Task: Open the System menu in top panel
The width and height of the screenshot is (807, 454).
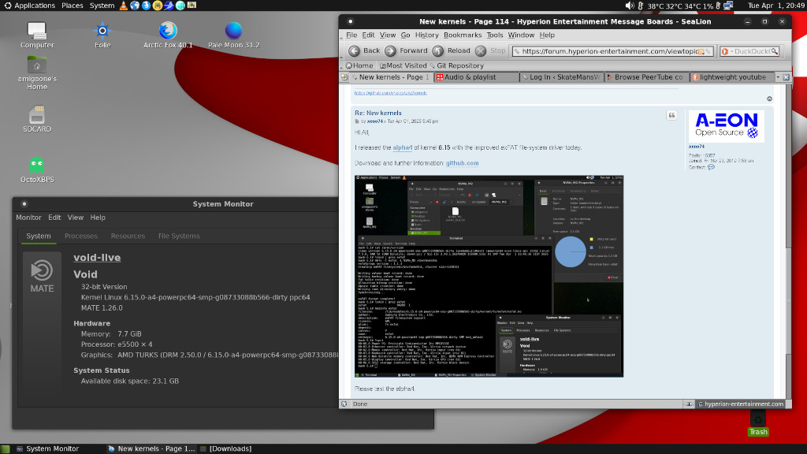Action: coord(102,6)
